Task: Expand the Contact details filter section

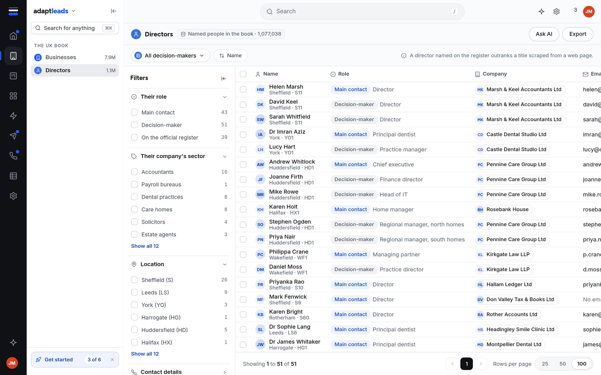Action: point(225,372)
